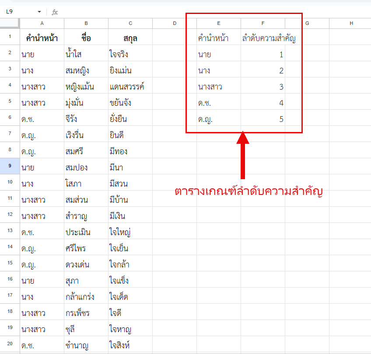Click cell สมส่วน
This screenshot has width=371, height=354.
(86, 198)
